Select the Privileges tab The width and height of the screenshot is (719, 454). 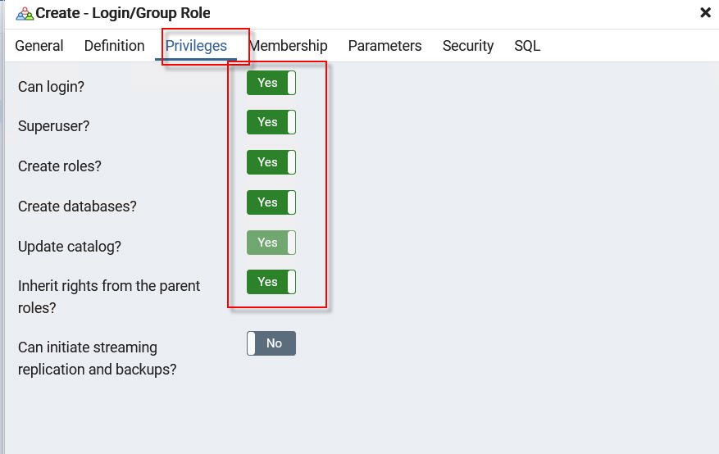(196, 46)
